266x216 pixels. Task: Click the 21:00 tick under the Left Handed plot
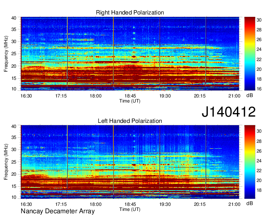(234, 204)
